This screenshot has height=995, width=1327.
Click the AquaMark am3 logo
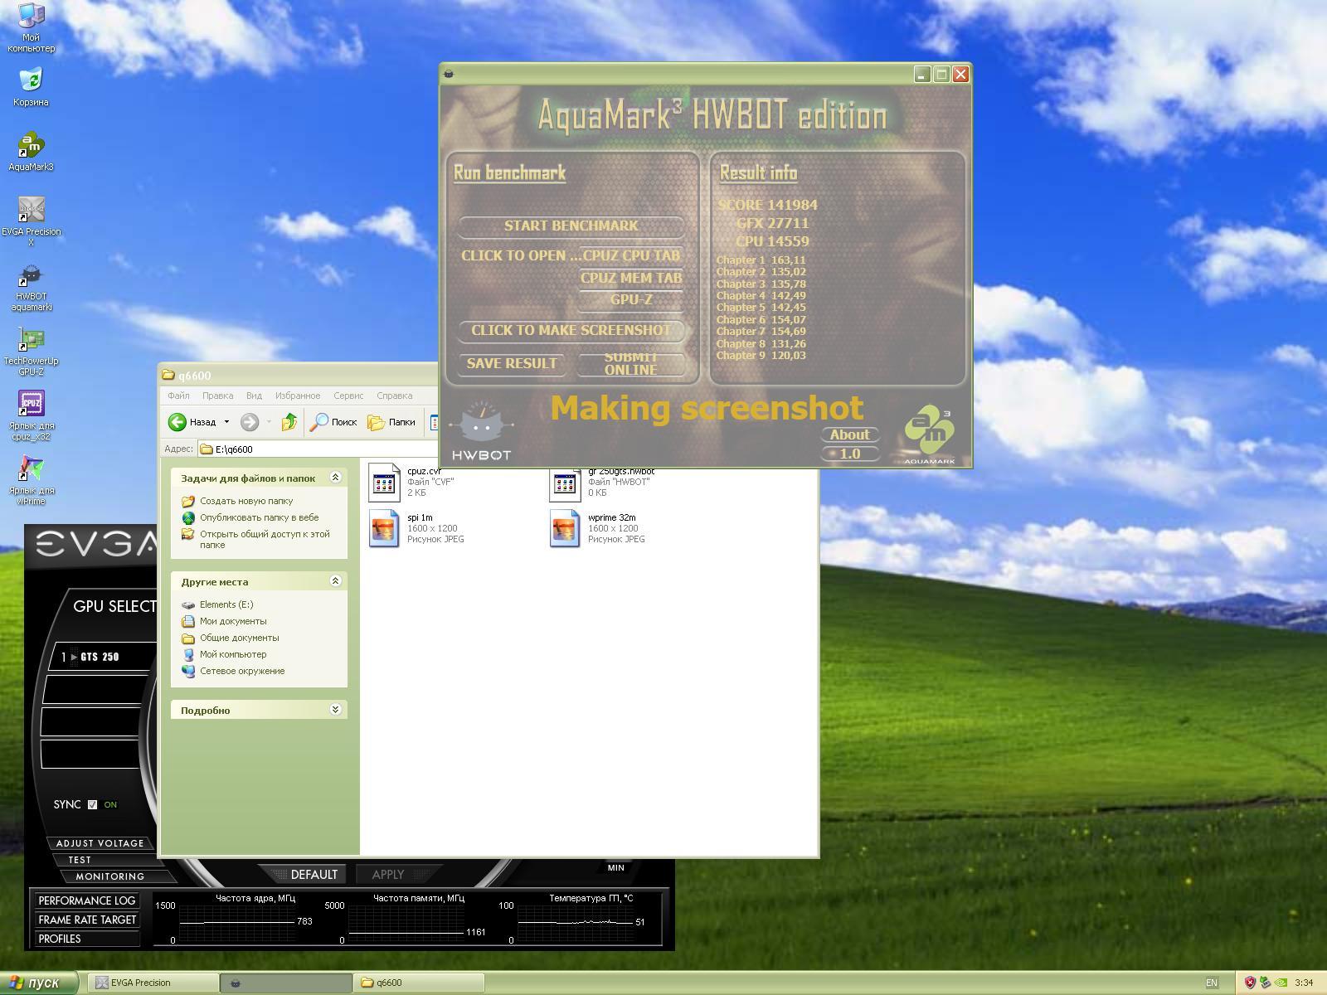click(x=929, y=434)
